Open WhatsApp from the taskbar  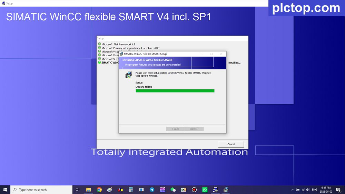[x=205, y=190]
